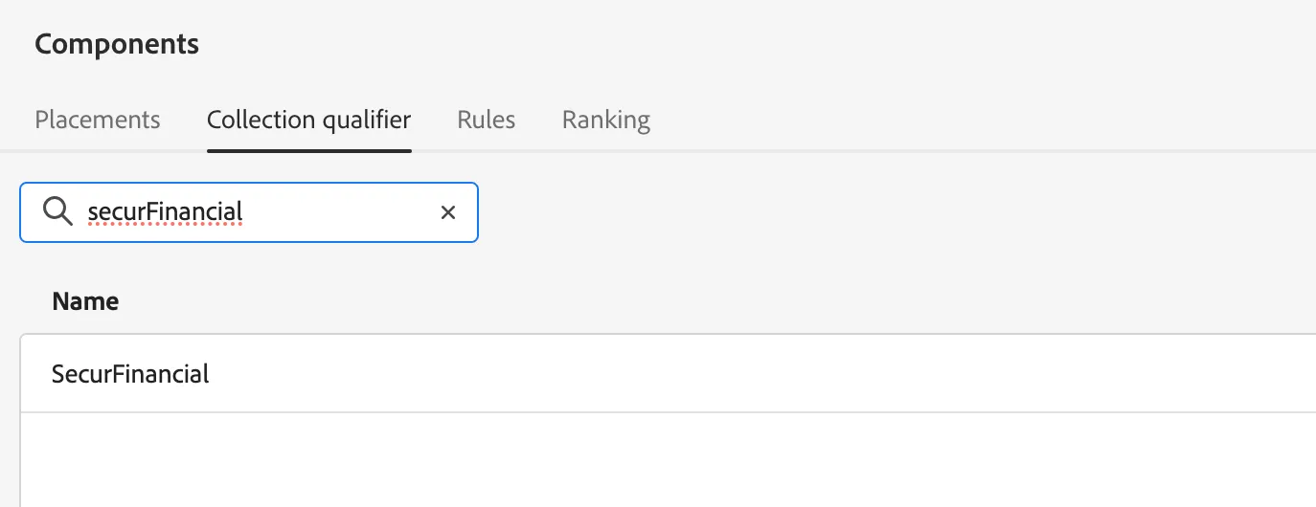Switch to the Placements tab
Image resolution: width=1316 pixels, height=507 pixels.
pyautogui.click(x=98, y=120)
